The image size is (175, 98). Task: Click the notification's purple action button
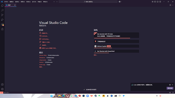click(x=170, y=88)
